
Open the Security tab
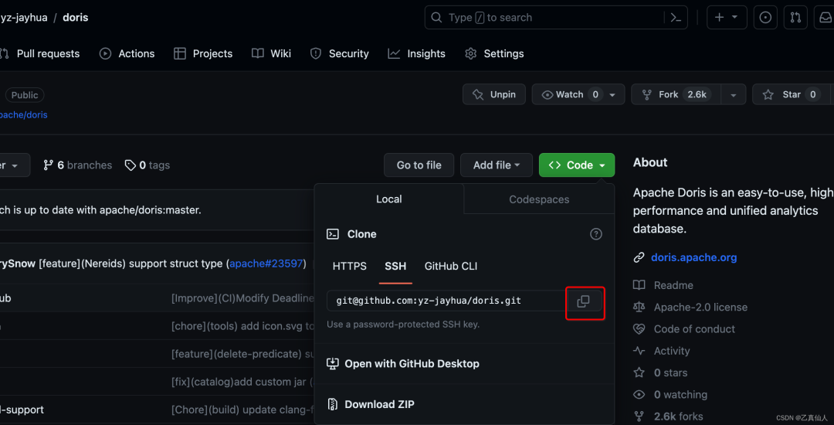click(x=339, y=54)
